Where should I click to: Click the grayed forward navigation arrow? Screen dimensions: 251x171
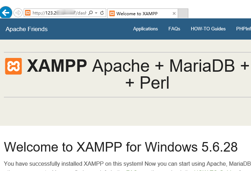pyautogui.click(x=18, y=13)
